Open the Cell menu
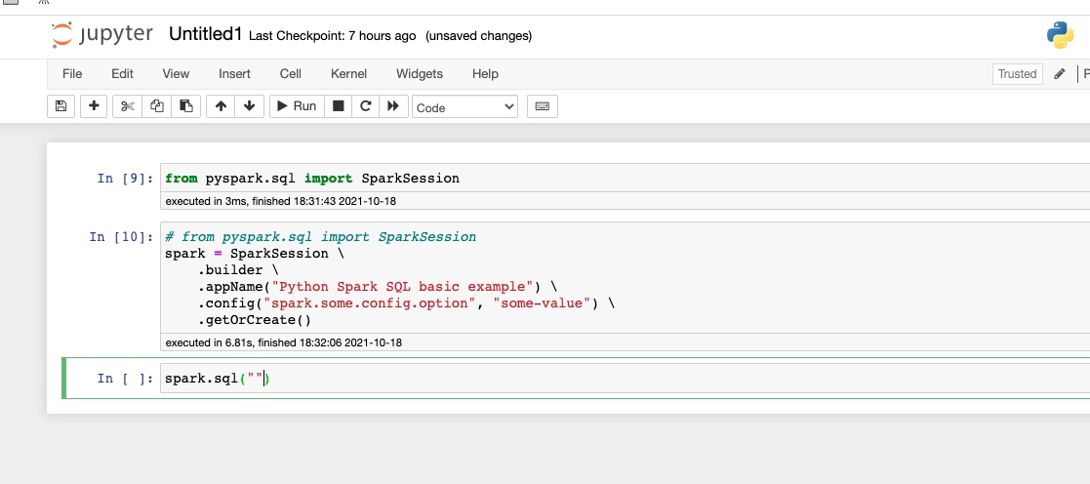This screenshot has height=484, width=1090. (x=290, y=74)
